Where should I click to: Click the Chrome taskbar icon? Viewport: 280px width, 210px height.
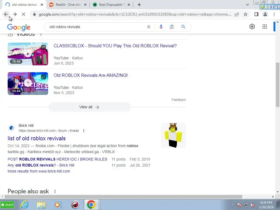tap(91, 205)
